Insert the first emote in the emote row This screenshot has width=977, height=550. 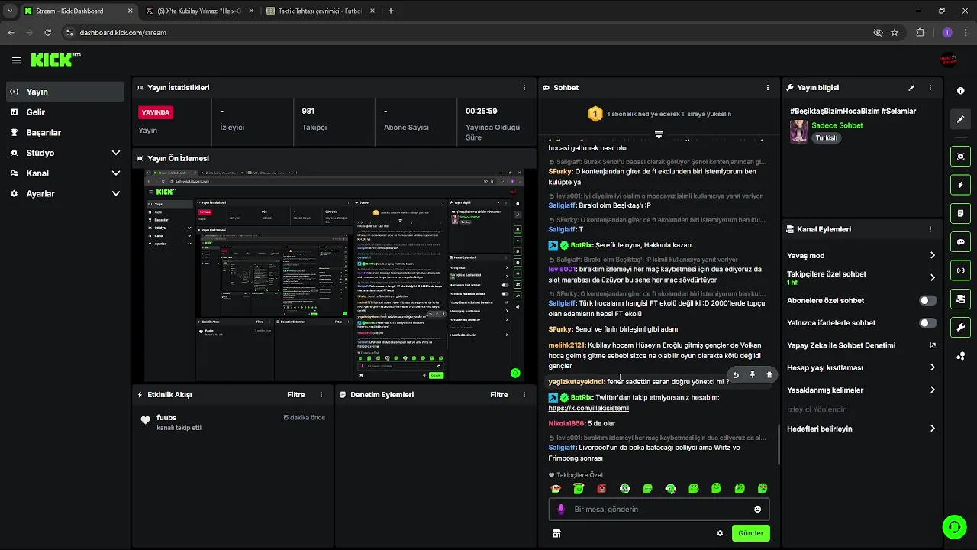pyautogui.click(x=556, y=489)
